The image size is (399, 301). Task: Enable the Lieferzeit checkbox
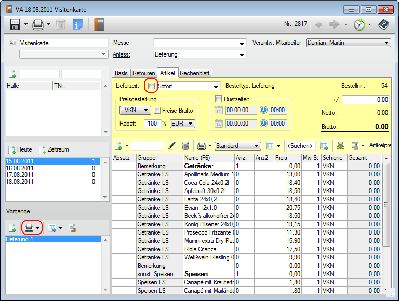151,86
